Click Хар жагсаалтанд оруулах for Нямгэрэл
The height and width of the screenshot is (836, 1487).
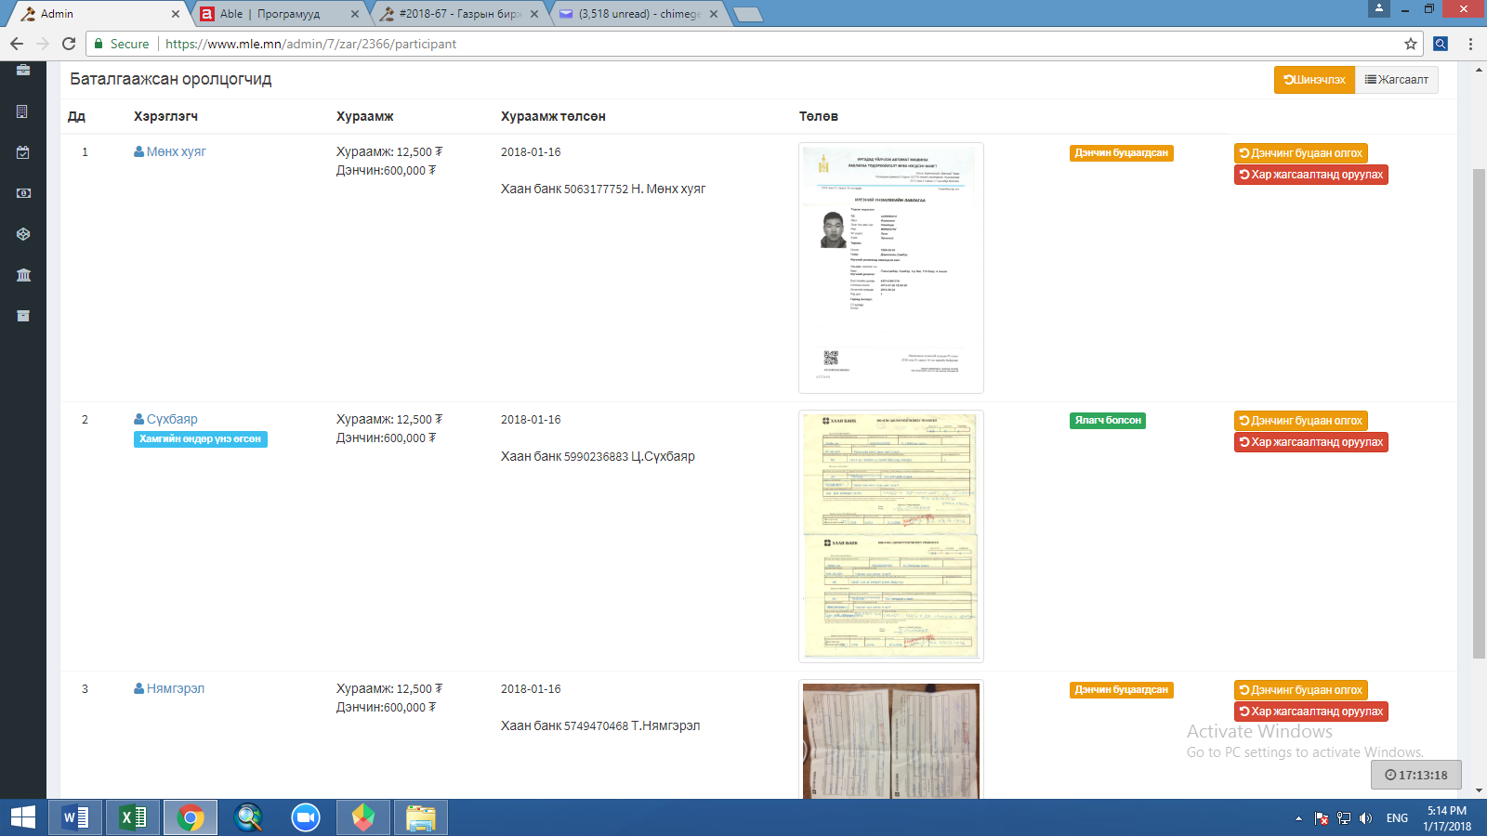click(1311, 712)
